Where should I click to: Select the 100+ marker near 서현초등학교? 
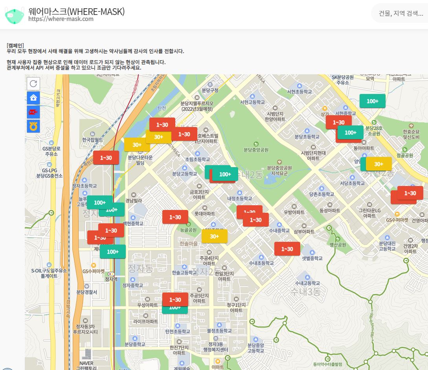pyautogui.click(x=372, y=101)
